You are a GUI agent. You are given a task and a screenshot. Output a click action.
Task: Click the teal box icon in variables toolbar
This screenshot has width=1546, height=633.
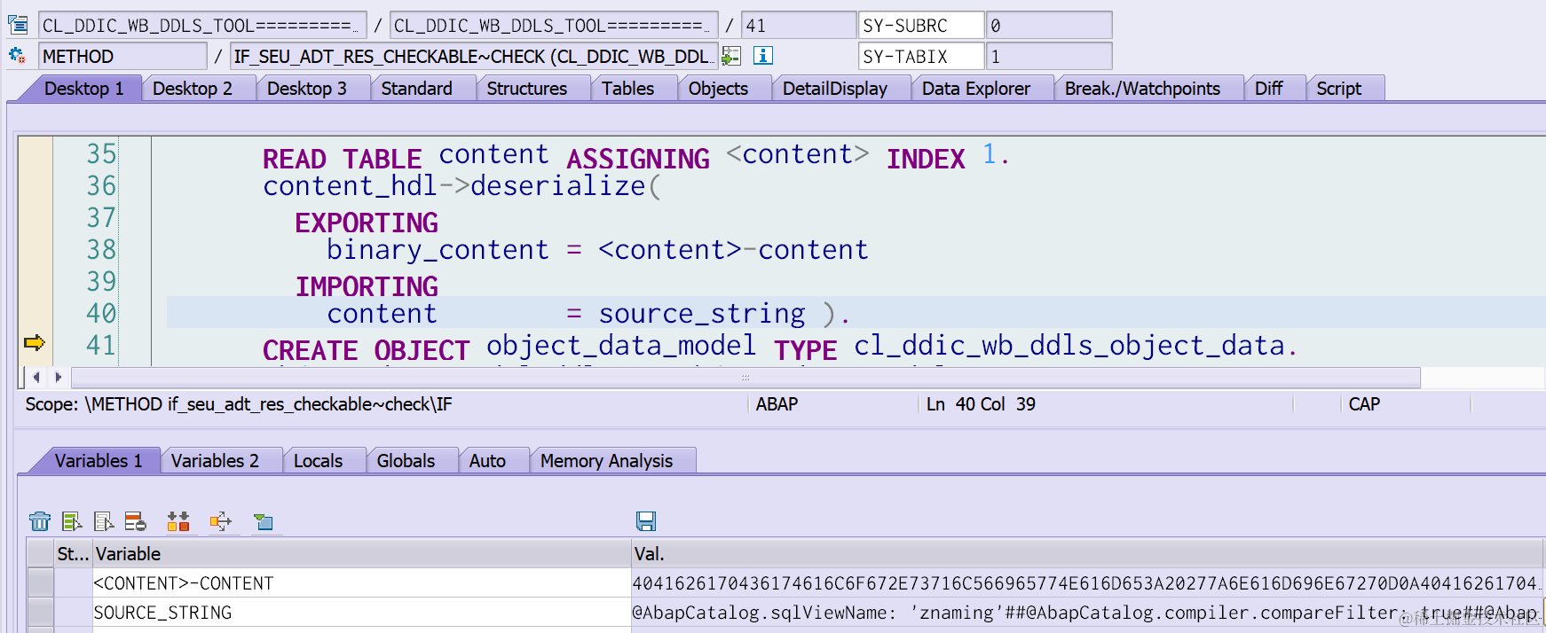pyautogui.click(x=264, y=521)
